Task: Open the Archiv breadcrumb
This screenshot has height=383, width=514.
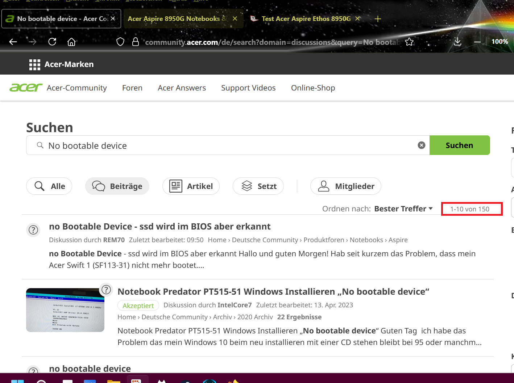Action: 223,317
